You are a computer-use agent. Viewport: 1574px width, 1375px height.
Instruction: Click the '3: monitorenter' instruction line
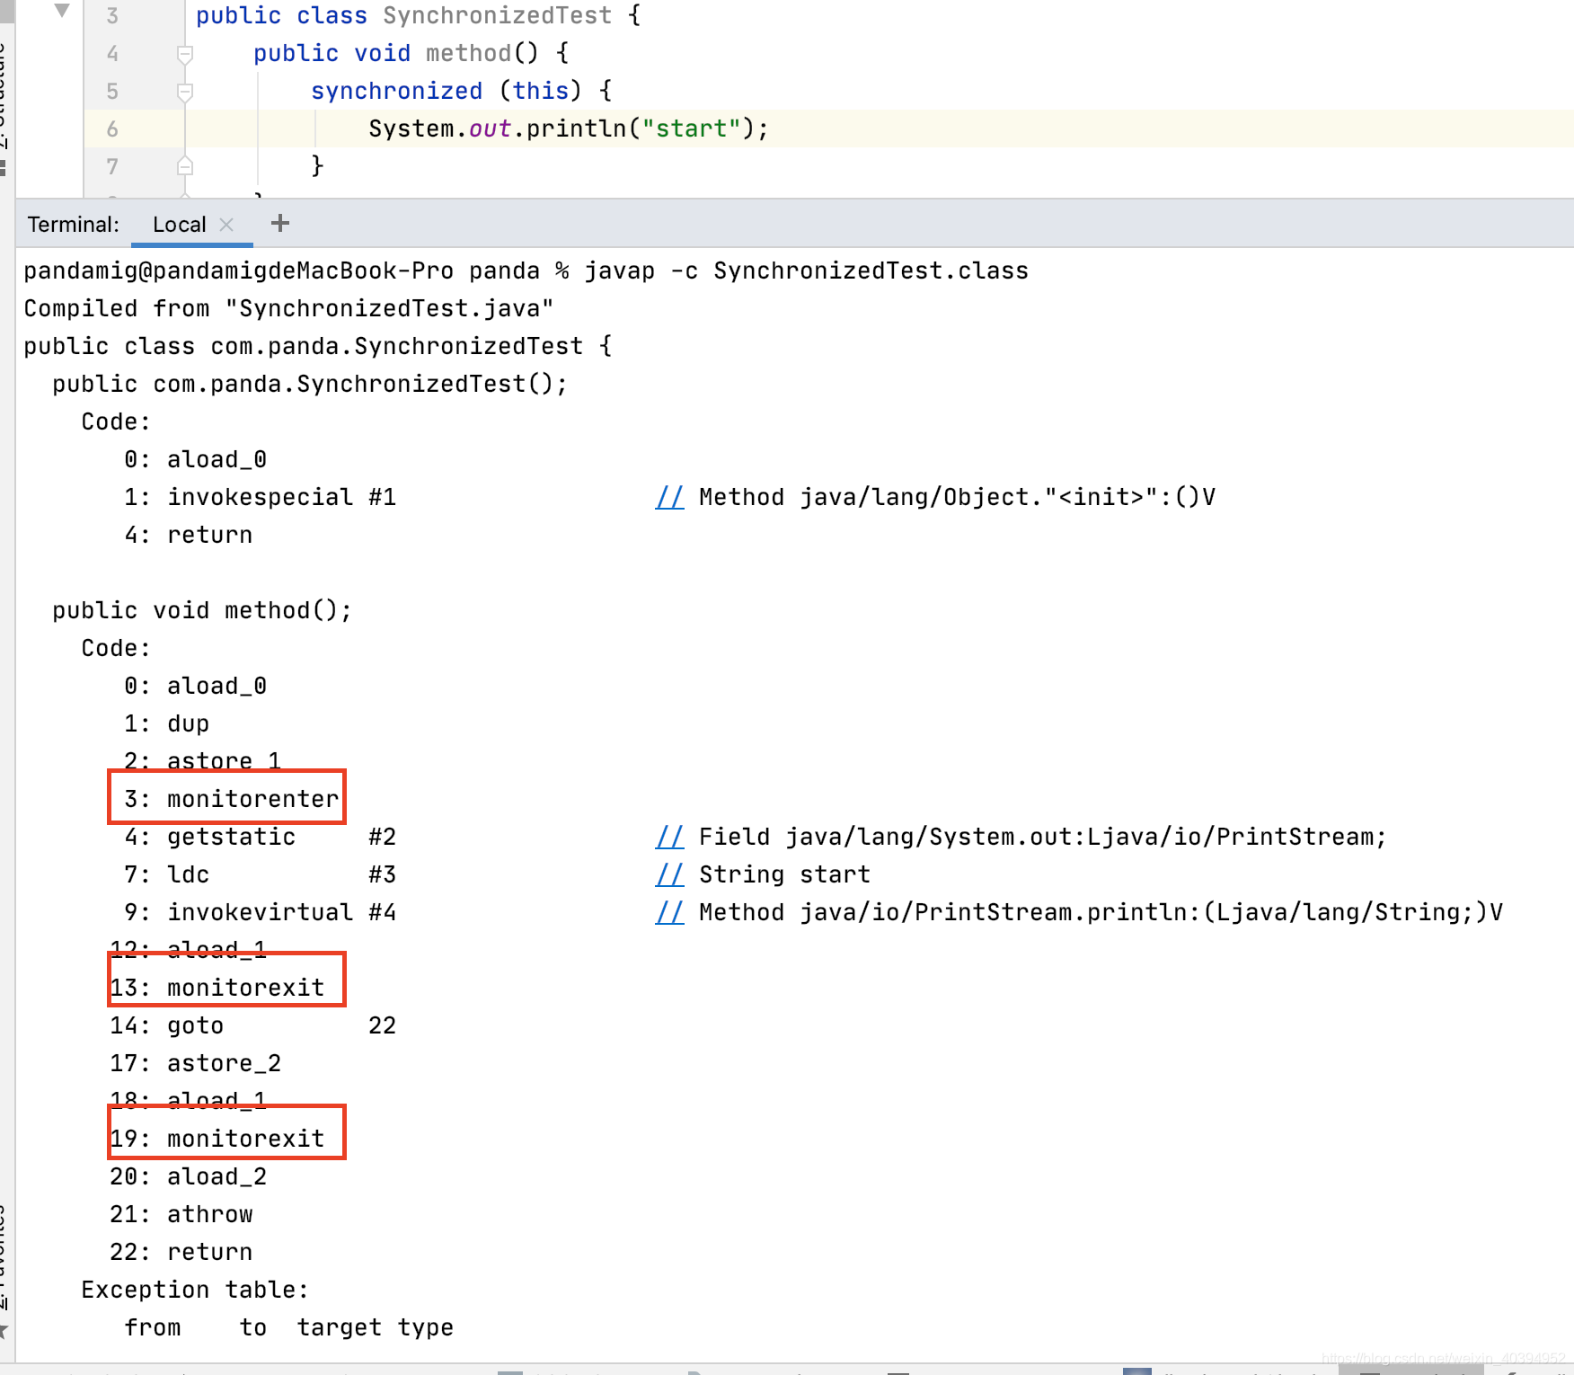(x=231, y=799)
